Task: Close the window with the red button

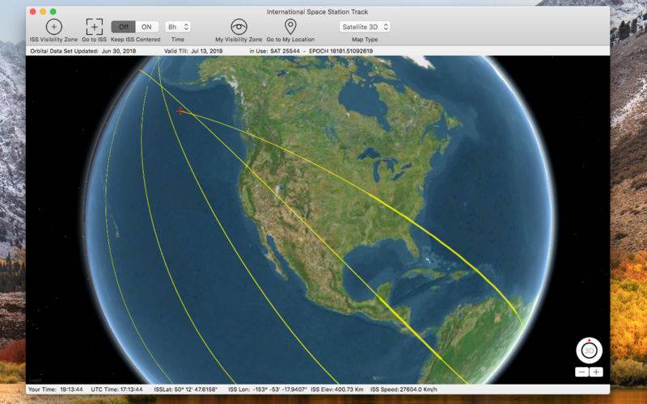Action: click(33, 11)
